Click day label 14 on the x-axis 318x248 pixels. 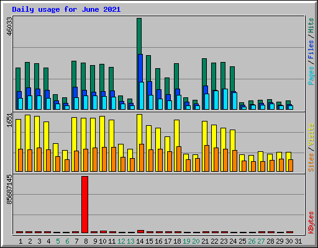(140, 241)
